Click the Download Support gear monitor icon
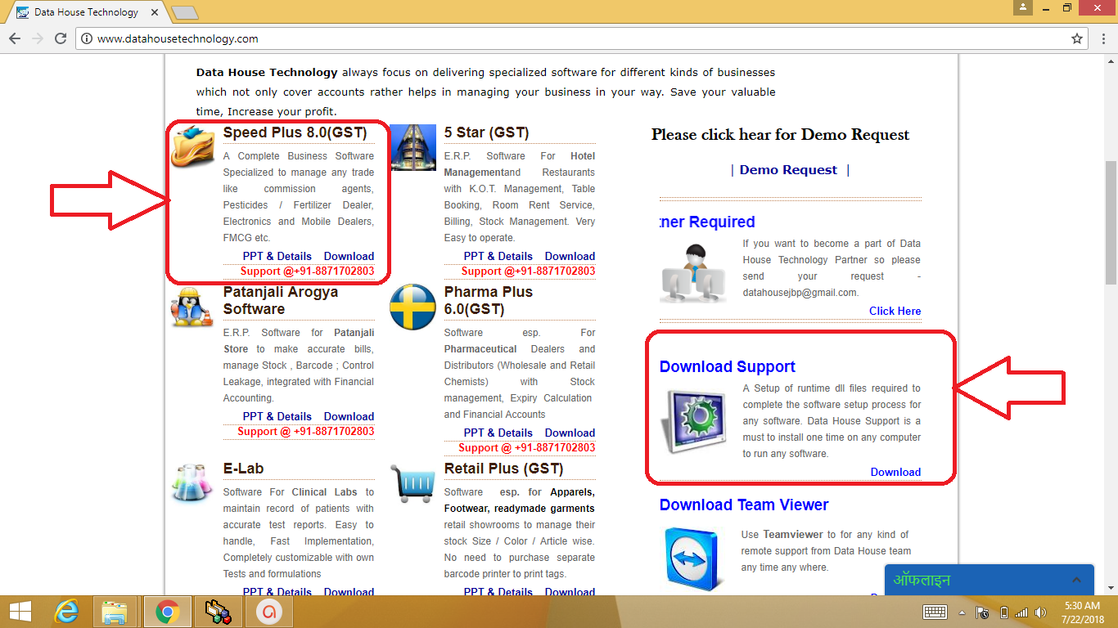The height and width of the screenshot is (628, 1118). (693, 422)
